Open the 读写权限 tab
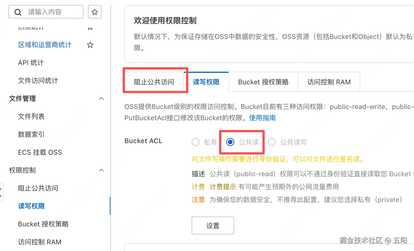 [206, 82]
